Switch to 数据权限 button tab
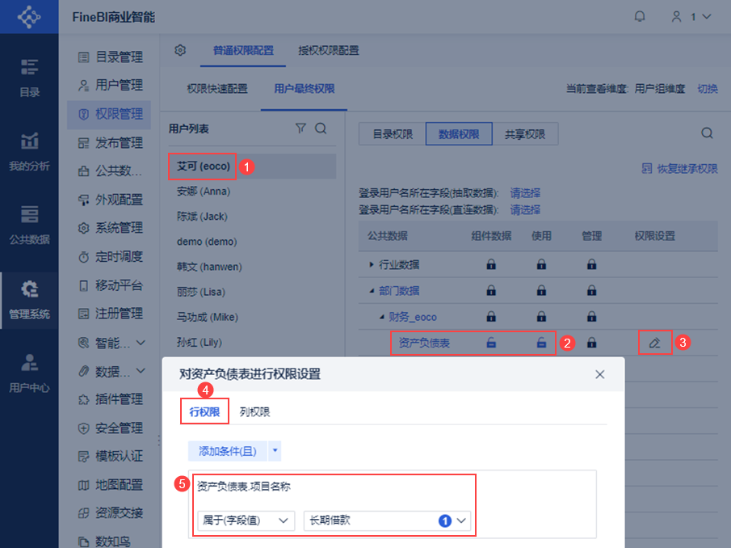Screen dimensions: 731x548 pyautogui.click(x=459, y=134)
